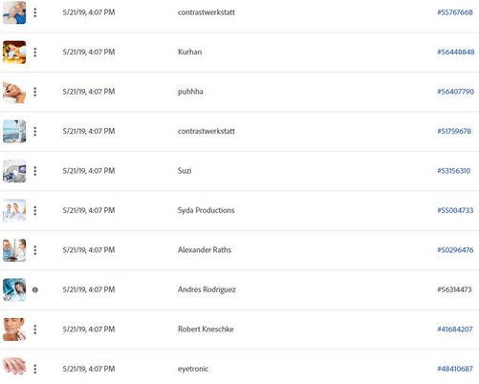Open asset link #56407790
This screenshot has width=479, height=384.
(x=455, y=92)
